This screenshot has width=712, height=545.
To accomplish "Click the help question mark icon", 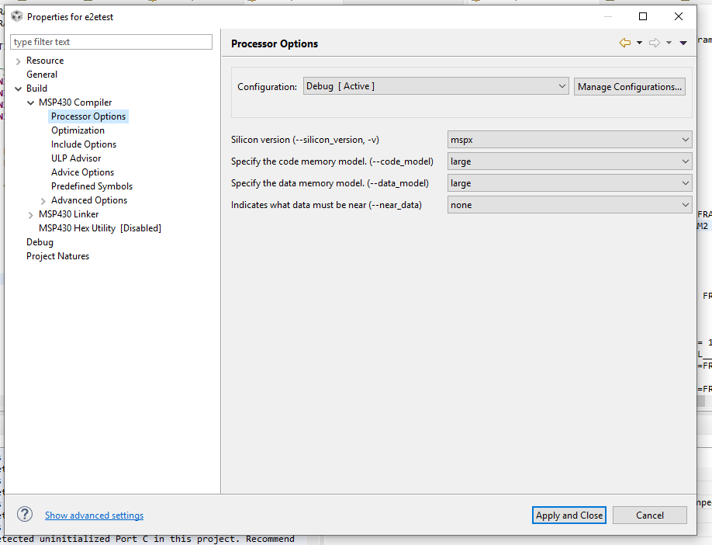I will (25, 514).
